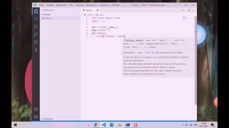Place cursor on line 1 import statement
This screenshot has height=128, width=229.
coord(106,18)
